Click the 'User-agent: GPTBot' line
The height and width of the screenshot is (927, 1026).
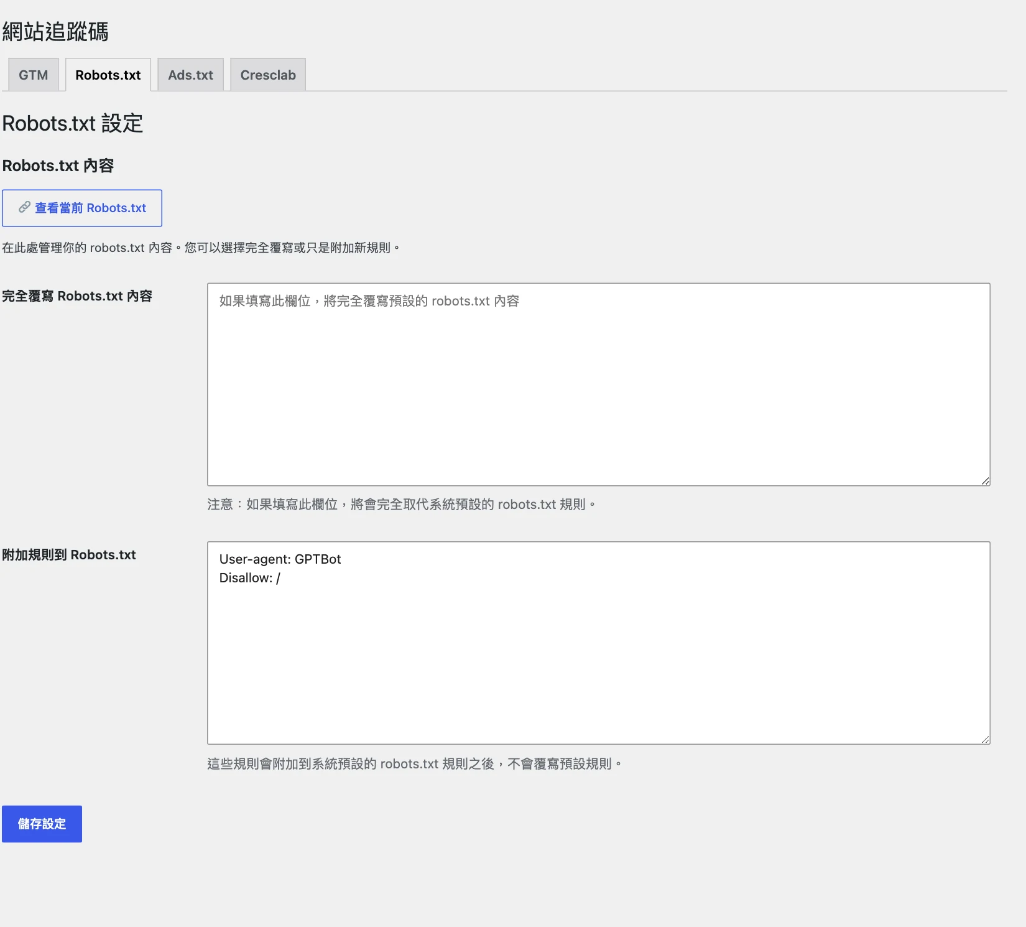click(280, 559)
